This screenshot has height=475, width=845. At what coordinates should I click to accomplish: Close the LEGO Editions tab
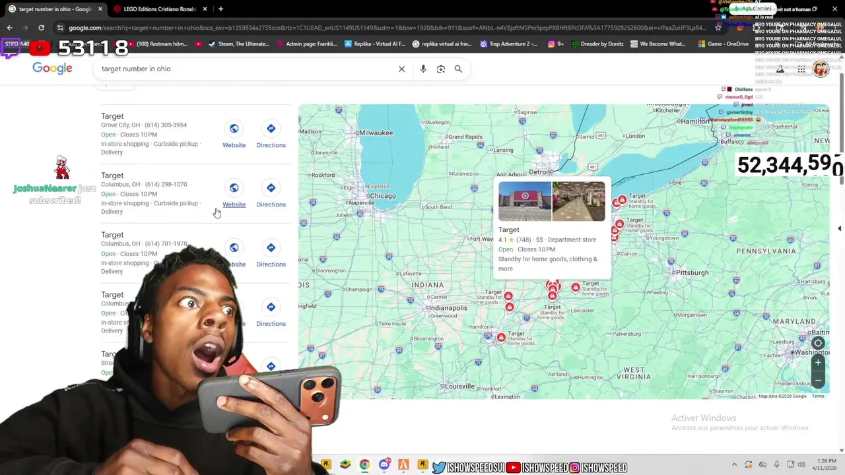tap(205, 9)
